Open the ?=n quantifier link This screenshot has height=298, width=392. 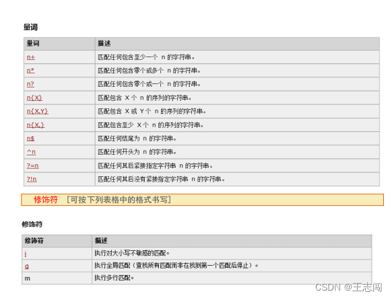[x=33, y=165]
